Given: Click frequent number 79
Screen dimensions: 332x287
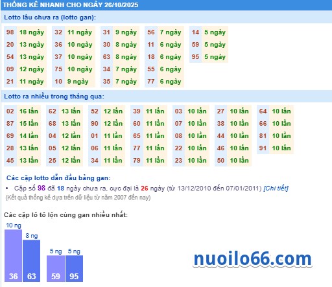Looking at the screenshot, I should (137, 161).
